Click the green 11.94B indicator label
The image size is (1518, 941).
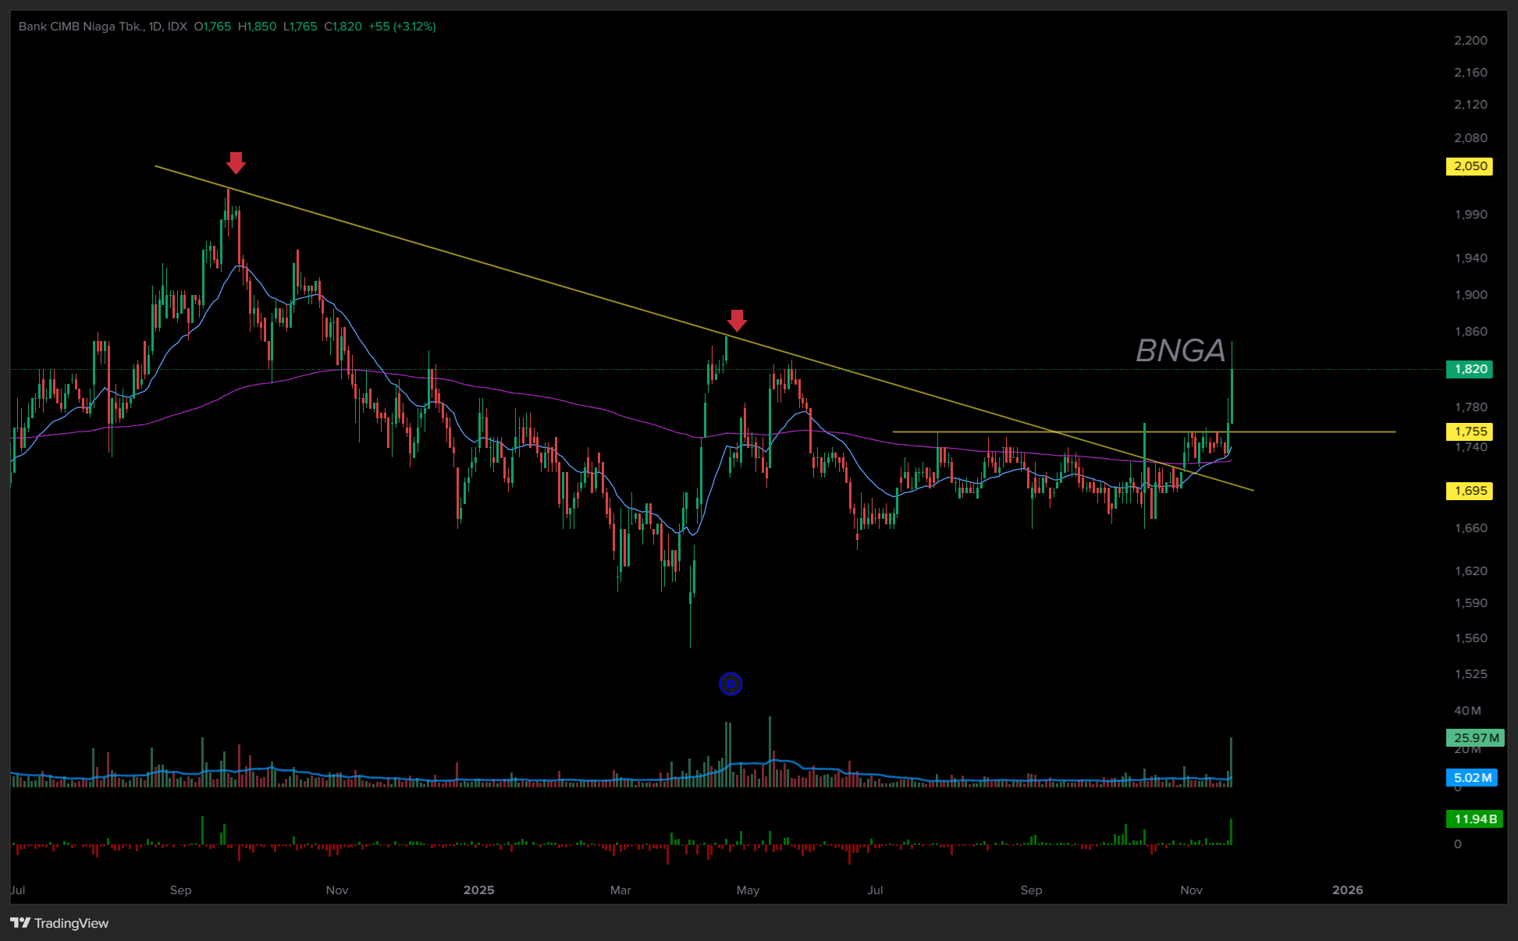click(1474, 819)
